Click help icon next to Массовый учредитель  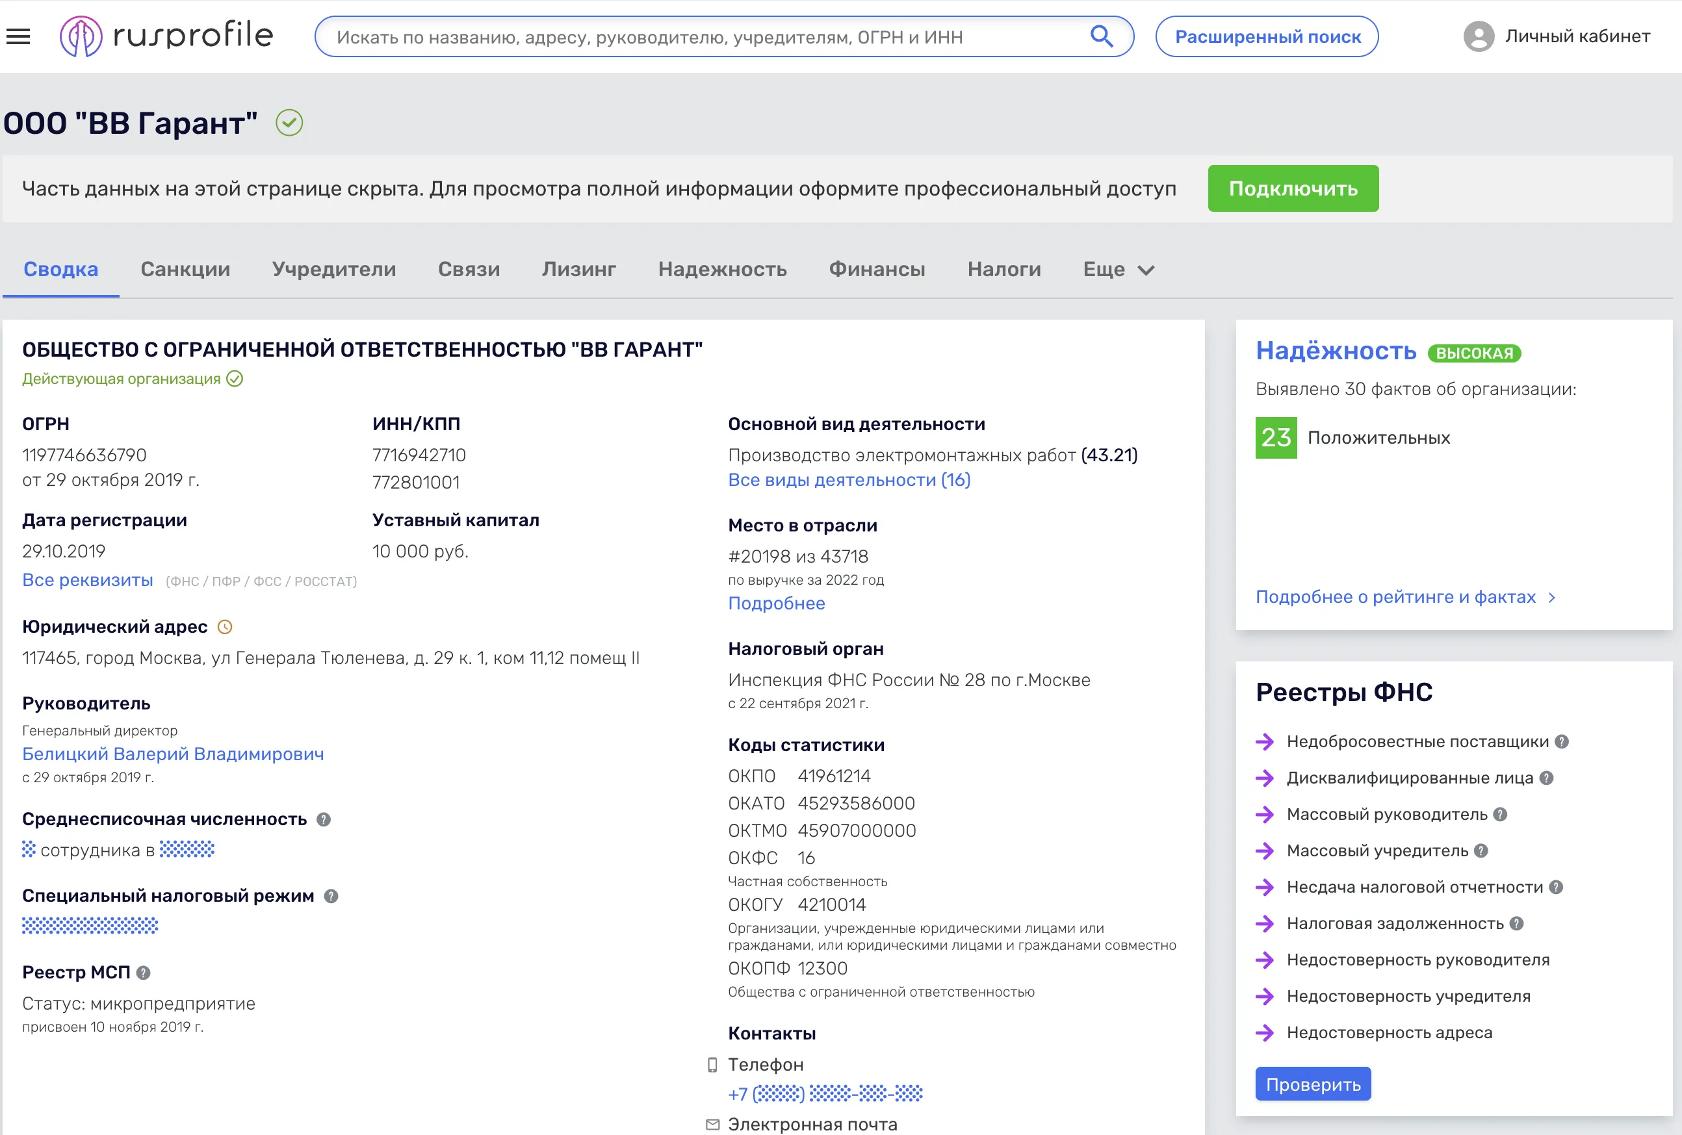coord(1481,850)
